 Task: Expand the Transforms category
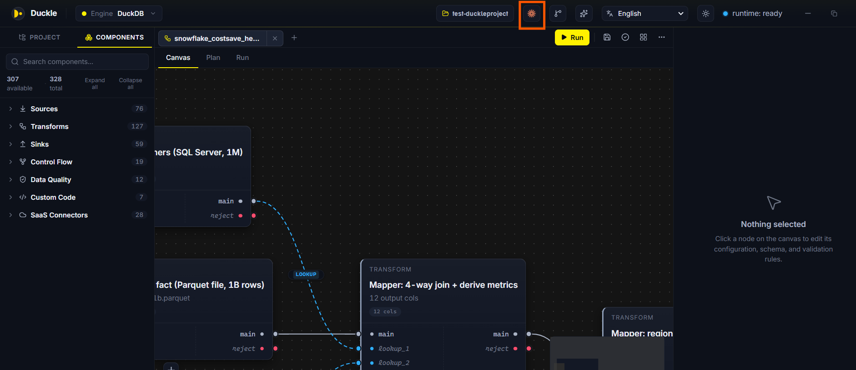tap(77, 127)
